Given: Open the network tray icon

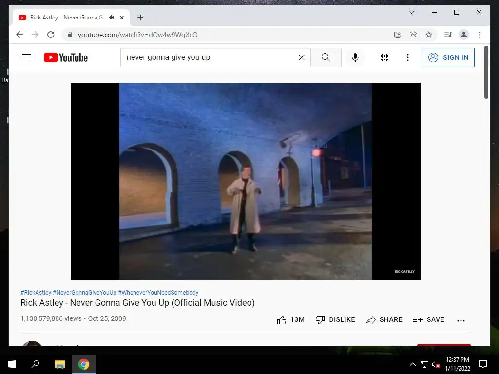Looking at the screenshot, I should [x=424, y=364].
